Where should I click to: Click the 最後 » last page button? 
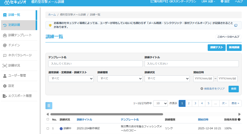click(x=235, y=103)
